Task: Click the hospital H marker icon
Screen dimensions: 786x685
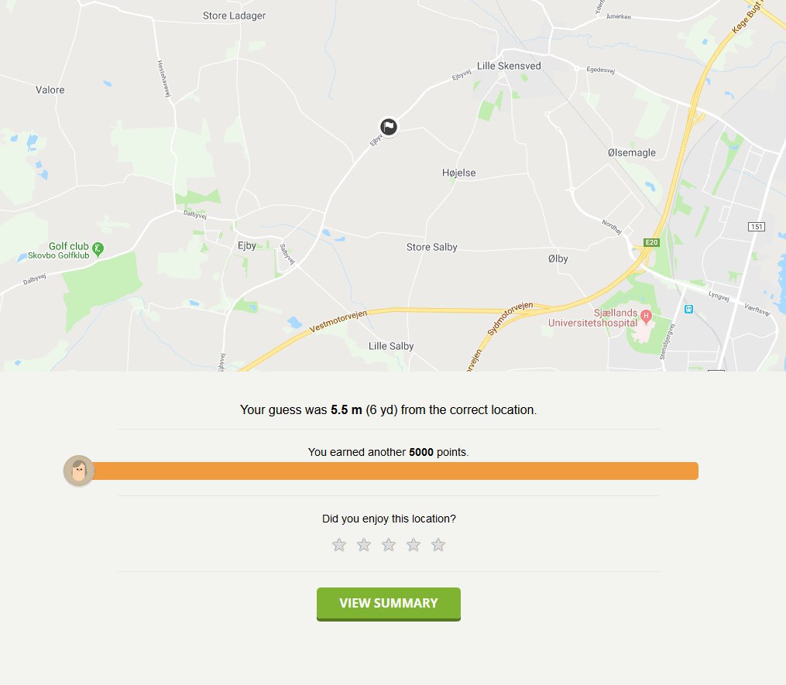Action: click(x=646, y=317)
